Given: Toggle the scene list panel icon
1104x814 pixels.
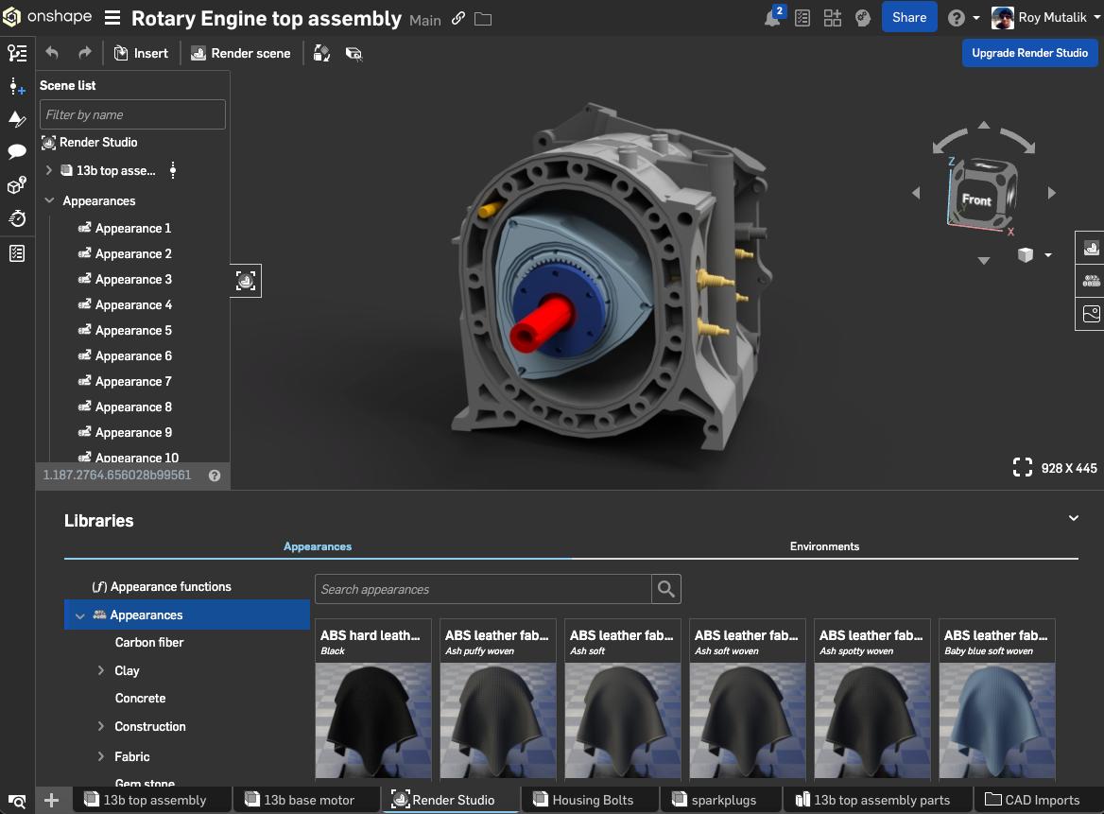Looking at the screenshot, I should tap(17, 53).
